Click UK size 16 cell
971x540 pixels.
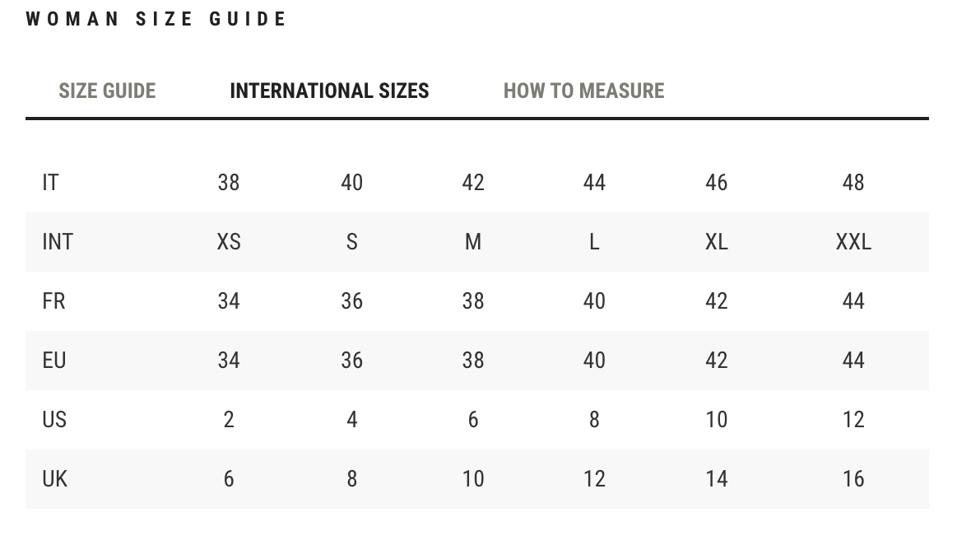click(x=853, y=479)
